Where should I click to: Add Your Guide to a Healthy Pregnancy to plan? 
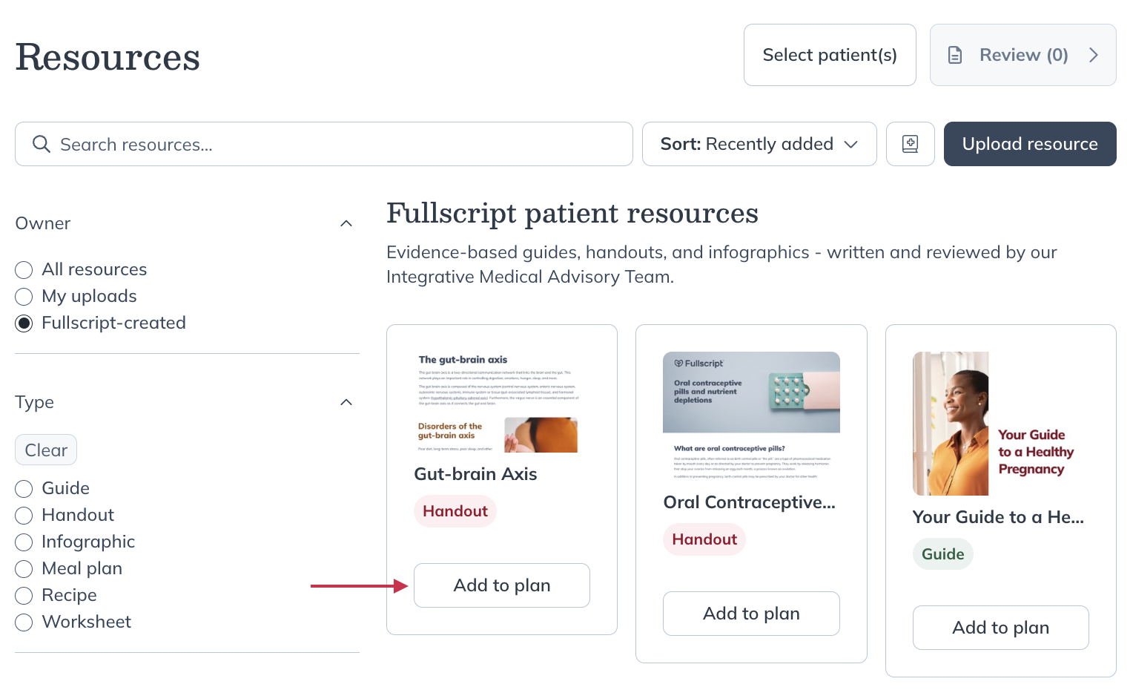click(1000, 627)
